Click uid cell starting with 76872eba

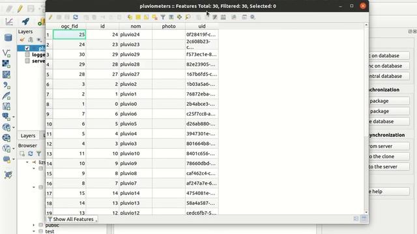point(202,94)
